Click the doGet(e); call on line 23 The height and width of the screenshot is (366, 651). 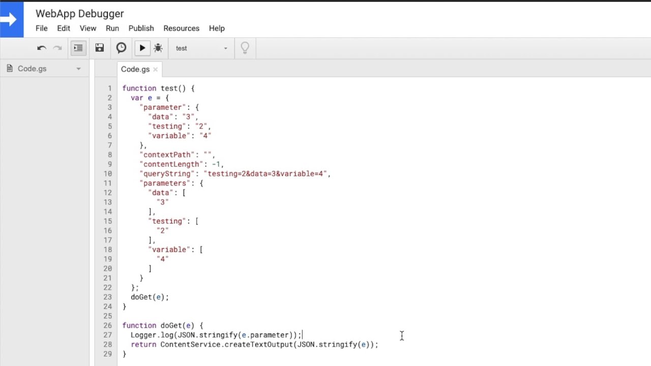point(150,297)
